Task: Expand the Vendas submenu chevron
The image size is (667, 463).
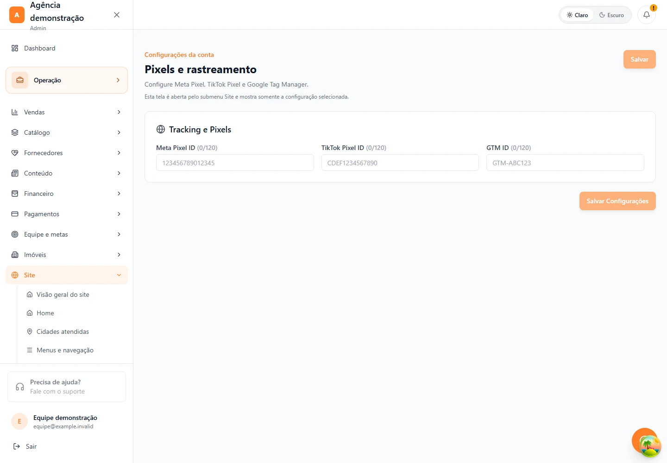Action: 119,112
